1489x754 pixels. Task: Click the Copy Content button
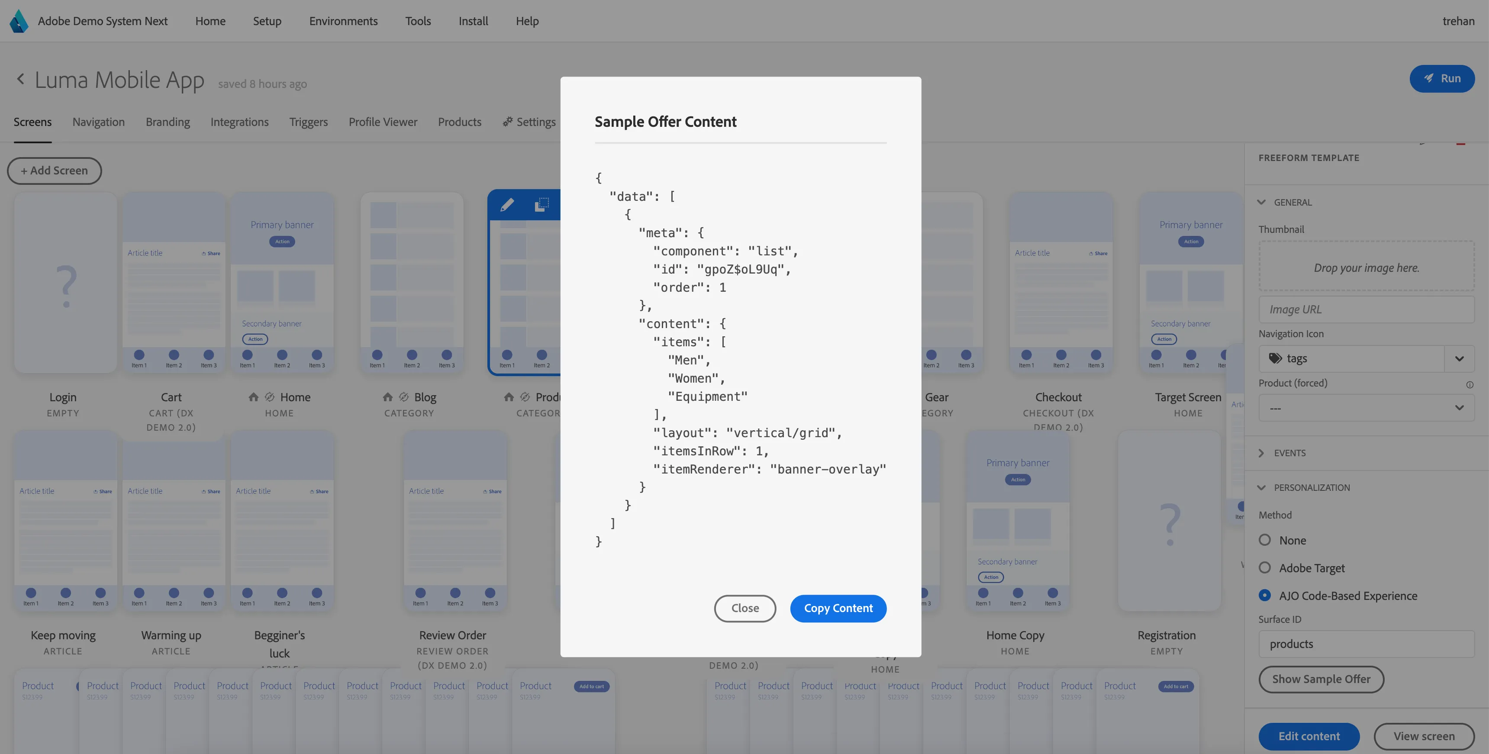click(838, 608)
